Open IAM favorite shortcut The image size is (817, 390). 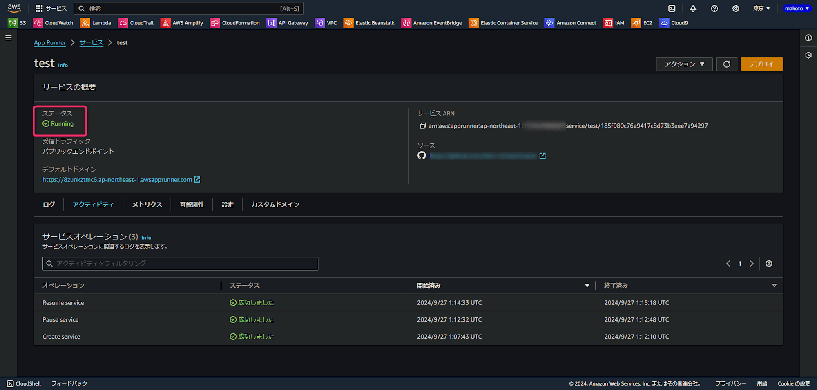[614, 23]
